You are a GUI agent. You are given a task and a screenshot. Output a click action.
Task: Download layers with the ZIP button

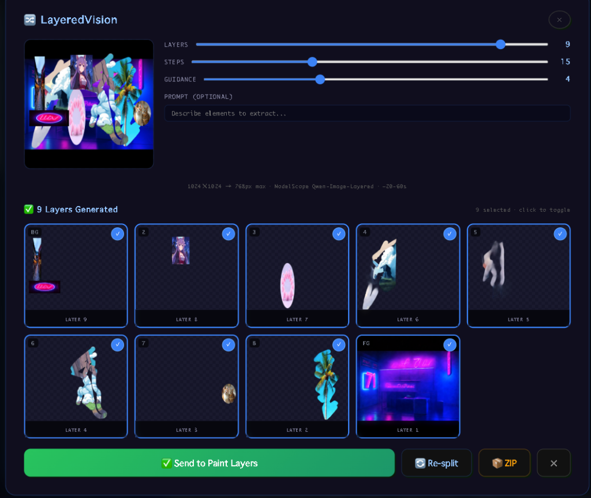click(x=504, y=463)
